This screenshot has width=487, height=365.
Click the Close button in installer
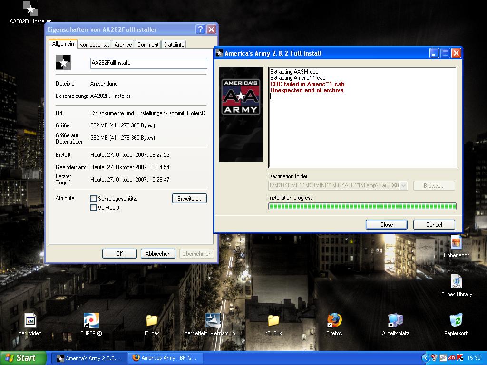(387, 225)
